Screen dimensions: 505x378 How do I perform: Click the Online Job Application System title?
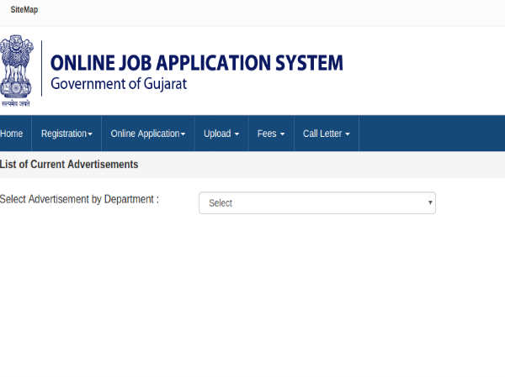tap(197, 63)
